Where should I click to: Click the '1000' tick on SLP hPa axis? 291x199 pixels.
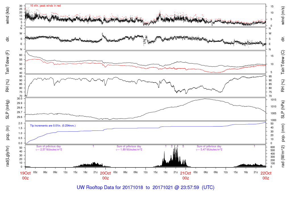click(273, 120)
